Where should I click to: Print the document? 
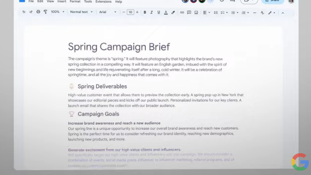38,12
